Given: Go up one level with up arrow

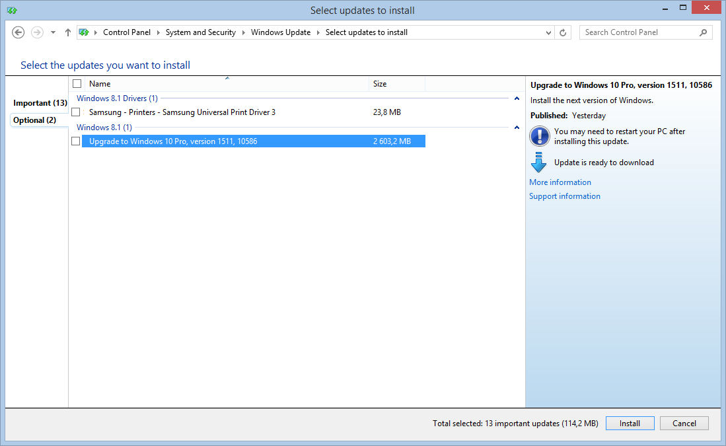Looking at the screenshot, I should [x=68, y=32].
